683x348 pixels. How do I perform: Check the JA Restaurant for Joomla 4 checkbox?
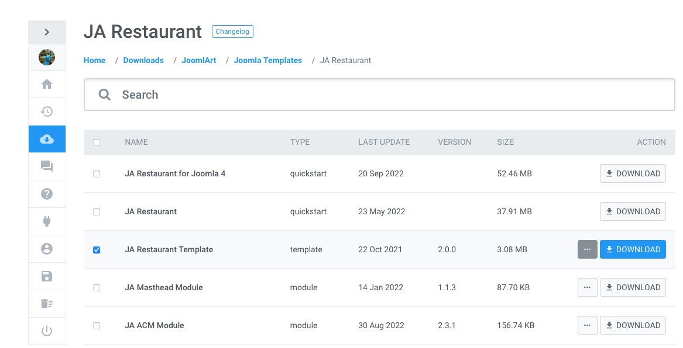pyautogui.click(x=97, y=174)
